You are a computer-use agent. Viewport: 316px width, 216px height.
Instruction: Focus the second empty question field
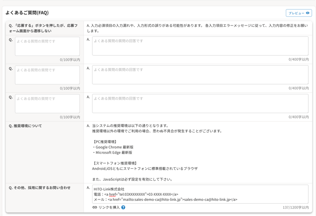(x=47, y=75)
